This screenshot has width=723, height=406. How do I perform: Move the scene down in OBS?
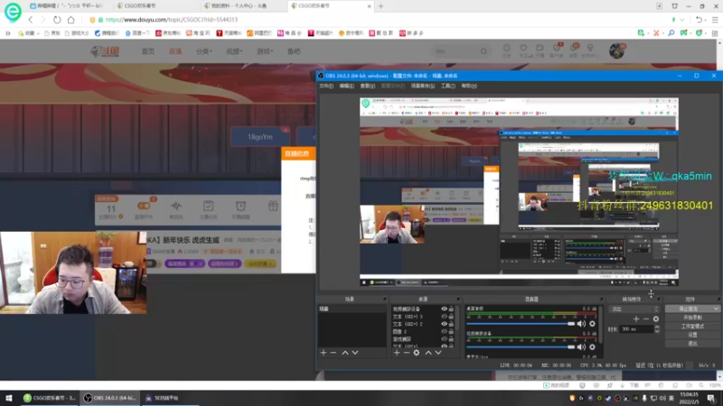pyautogui.click(x=355, y=353)
